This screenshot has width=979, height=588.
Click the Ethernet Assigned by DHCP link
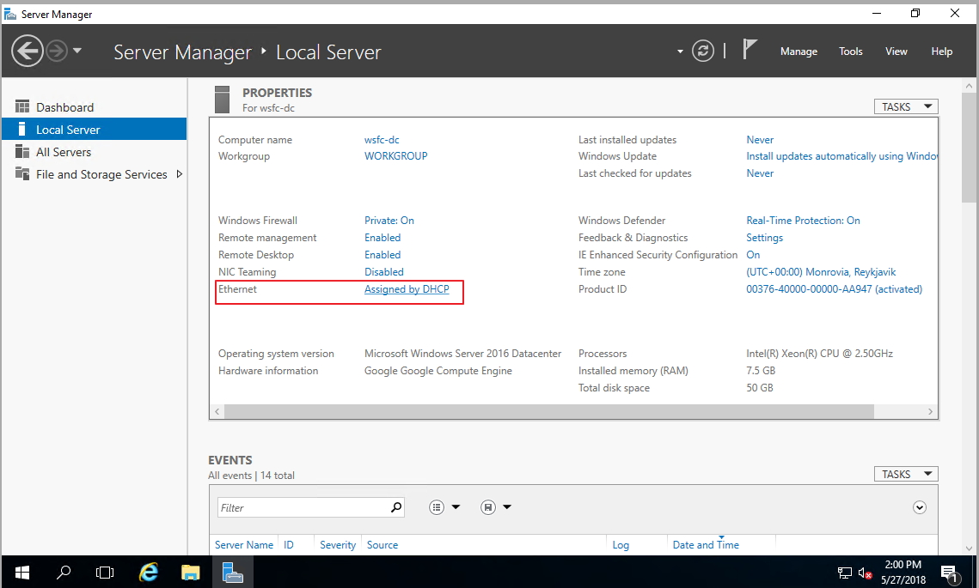coord(407,289)
